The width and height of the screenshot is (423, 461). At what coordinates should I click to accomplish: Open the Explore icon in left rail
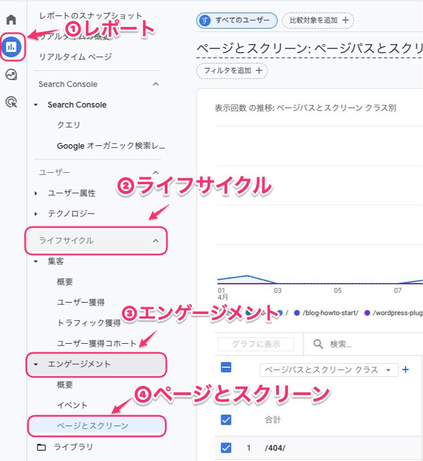coord(11,75)
